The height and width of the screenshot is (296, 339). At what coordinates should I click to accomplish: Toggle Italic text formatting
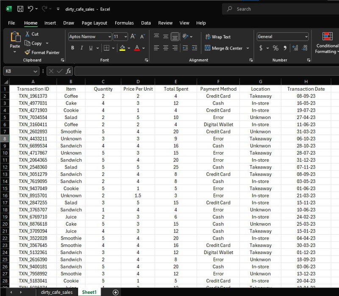[x=82, y=48]
